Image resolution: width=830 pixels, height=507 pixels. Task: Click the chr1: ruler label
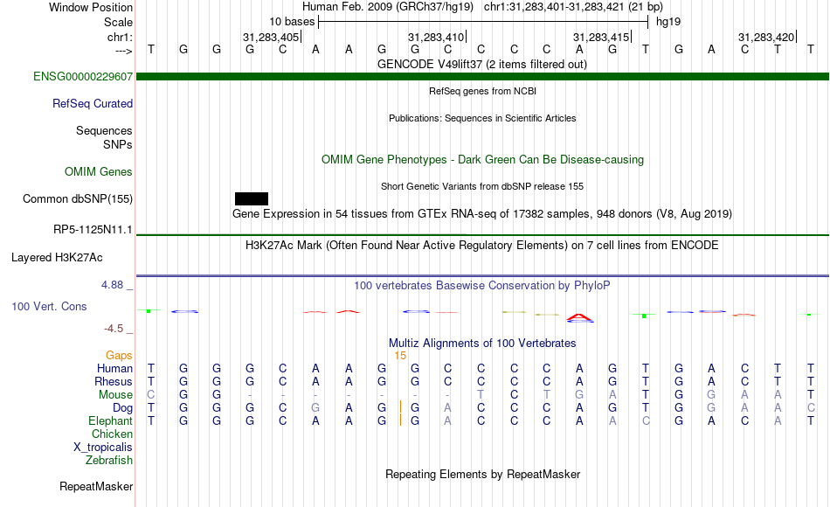pyautogui.click(x=120, y=38)
